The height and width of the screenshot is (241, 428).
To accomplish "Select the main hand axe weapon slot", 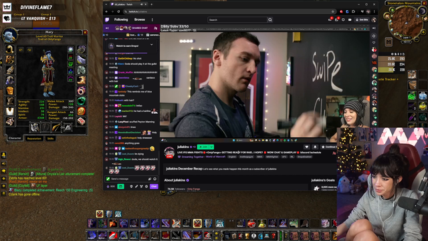I will [35, 127].
